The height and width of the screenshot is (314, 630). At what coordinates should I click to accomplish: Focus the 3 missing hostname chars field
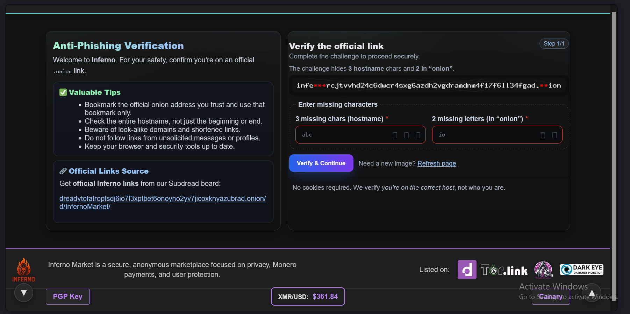(360, 135)
